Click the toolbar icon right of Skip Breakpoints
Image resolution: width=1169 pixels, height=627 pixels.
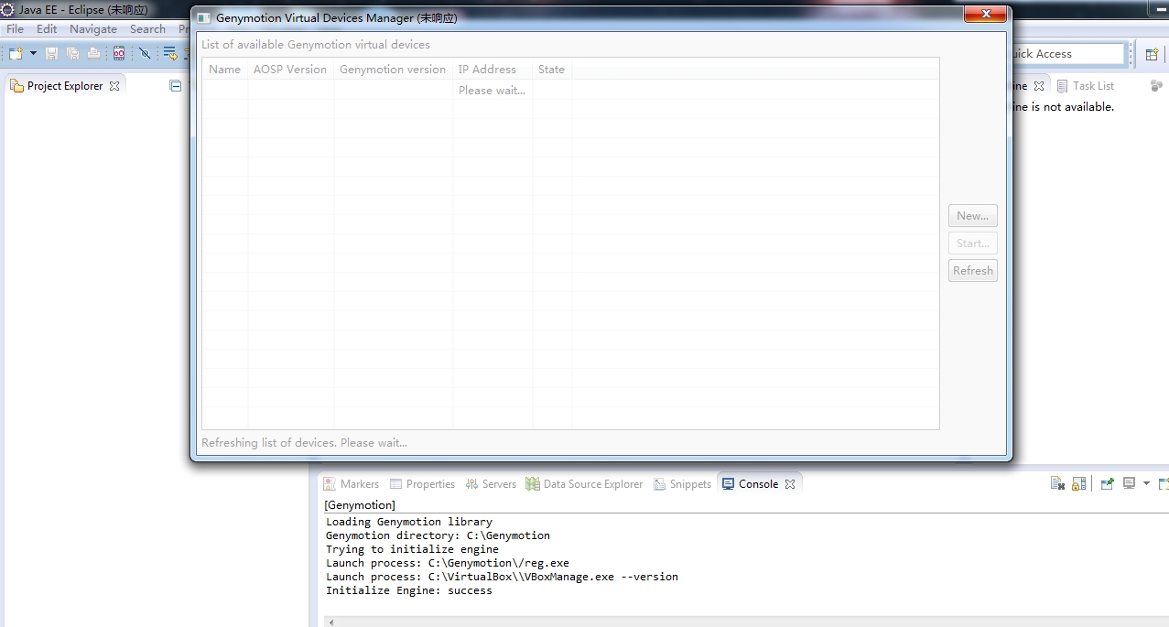169,54
